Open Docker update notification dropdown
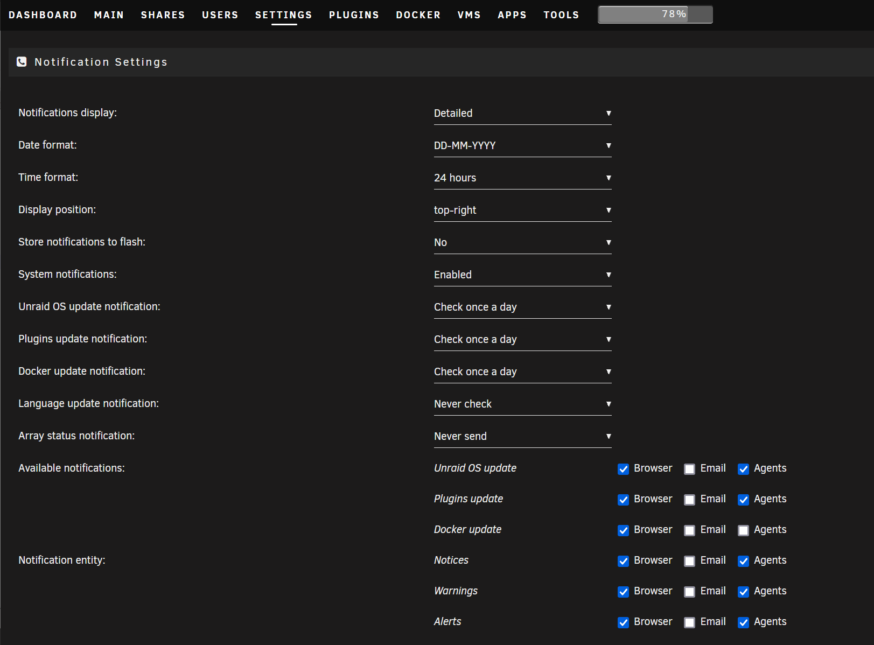Image resolution: width=874 pixels, height=645 pixels. coord(522,371)
